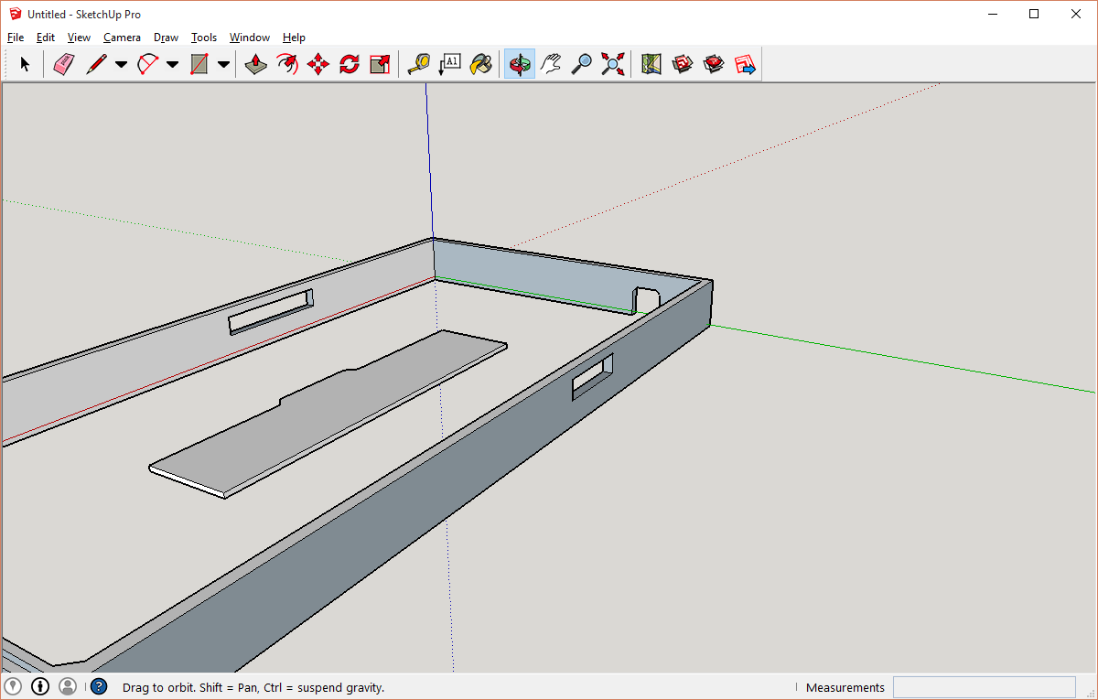
Task: Open the 3D Warehouse icon
Action: 683,64
